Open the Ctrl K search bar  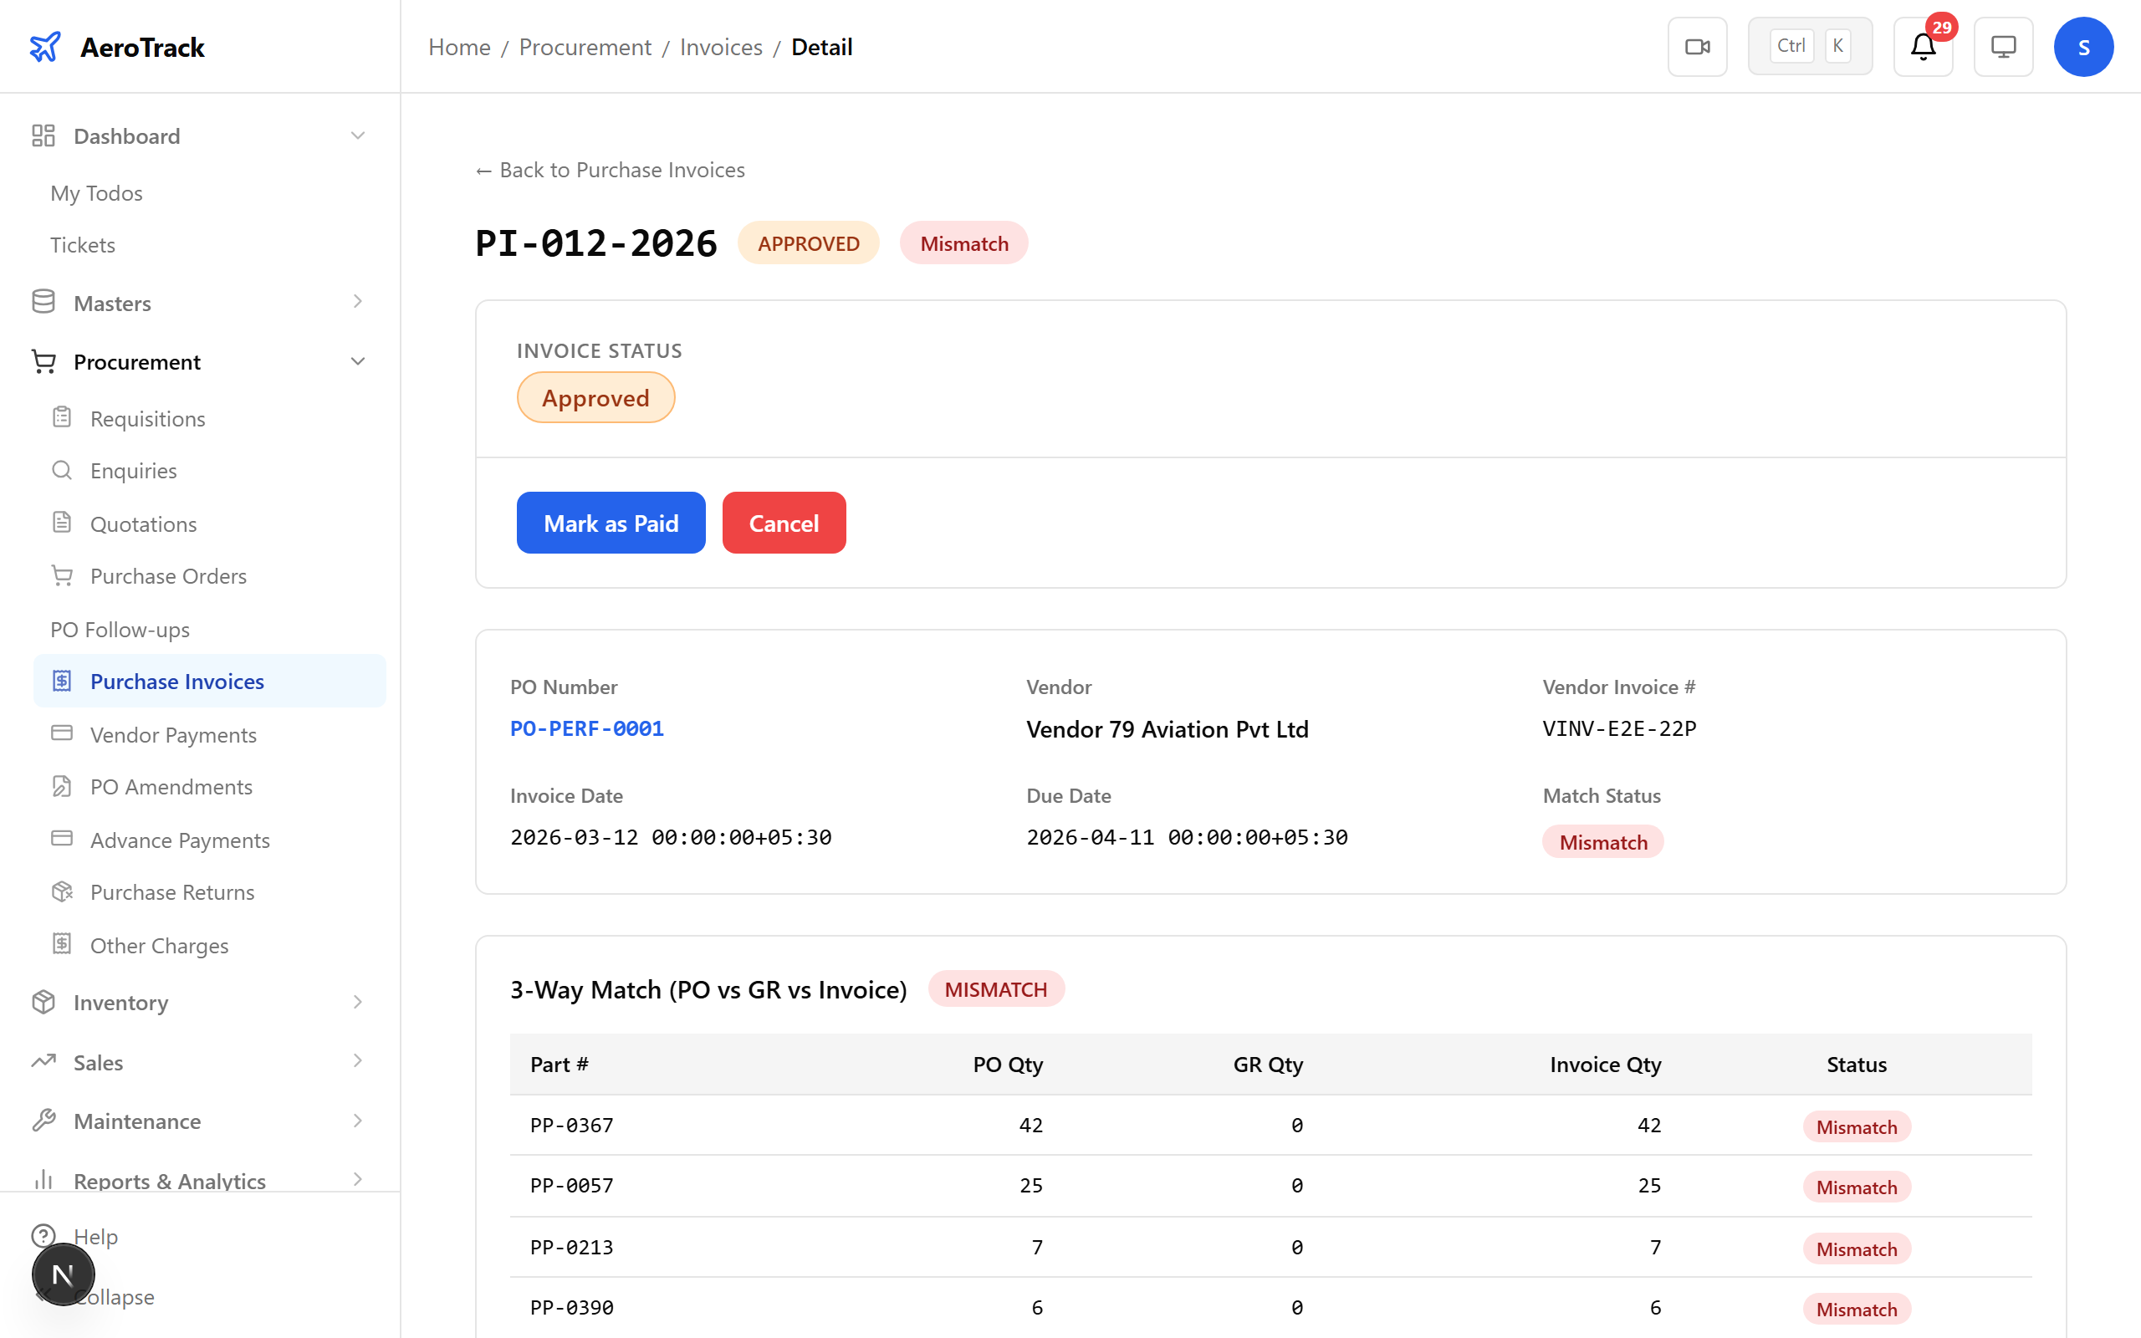coord(1809,45)
